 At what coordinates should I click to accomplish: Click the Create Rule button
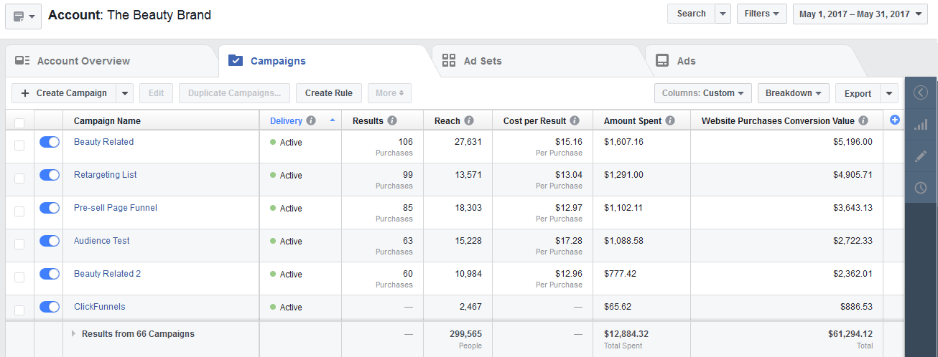[328, 93]
